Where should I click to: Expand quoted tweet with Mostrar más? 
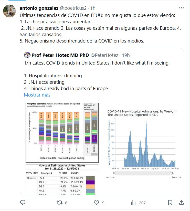point(37,95)
